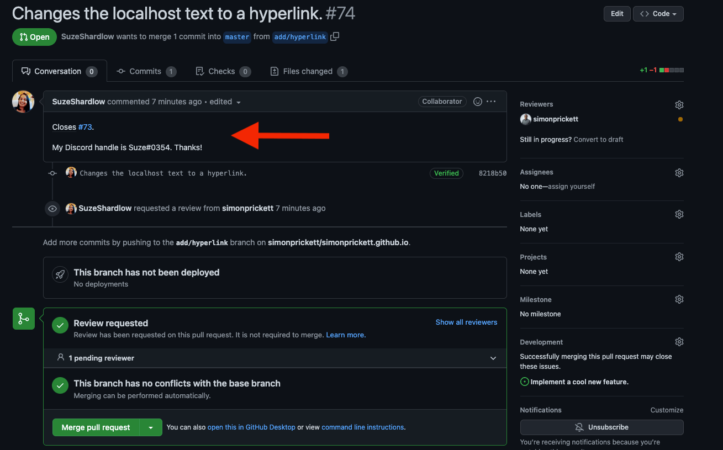Image resolution: width=723 pixels, height=450 pixels.
Task: Expand the 1 pending reviewer row
Action: [x=493, y=358]
